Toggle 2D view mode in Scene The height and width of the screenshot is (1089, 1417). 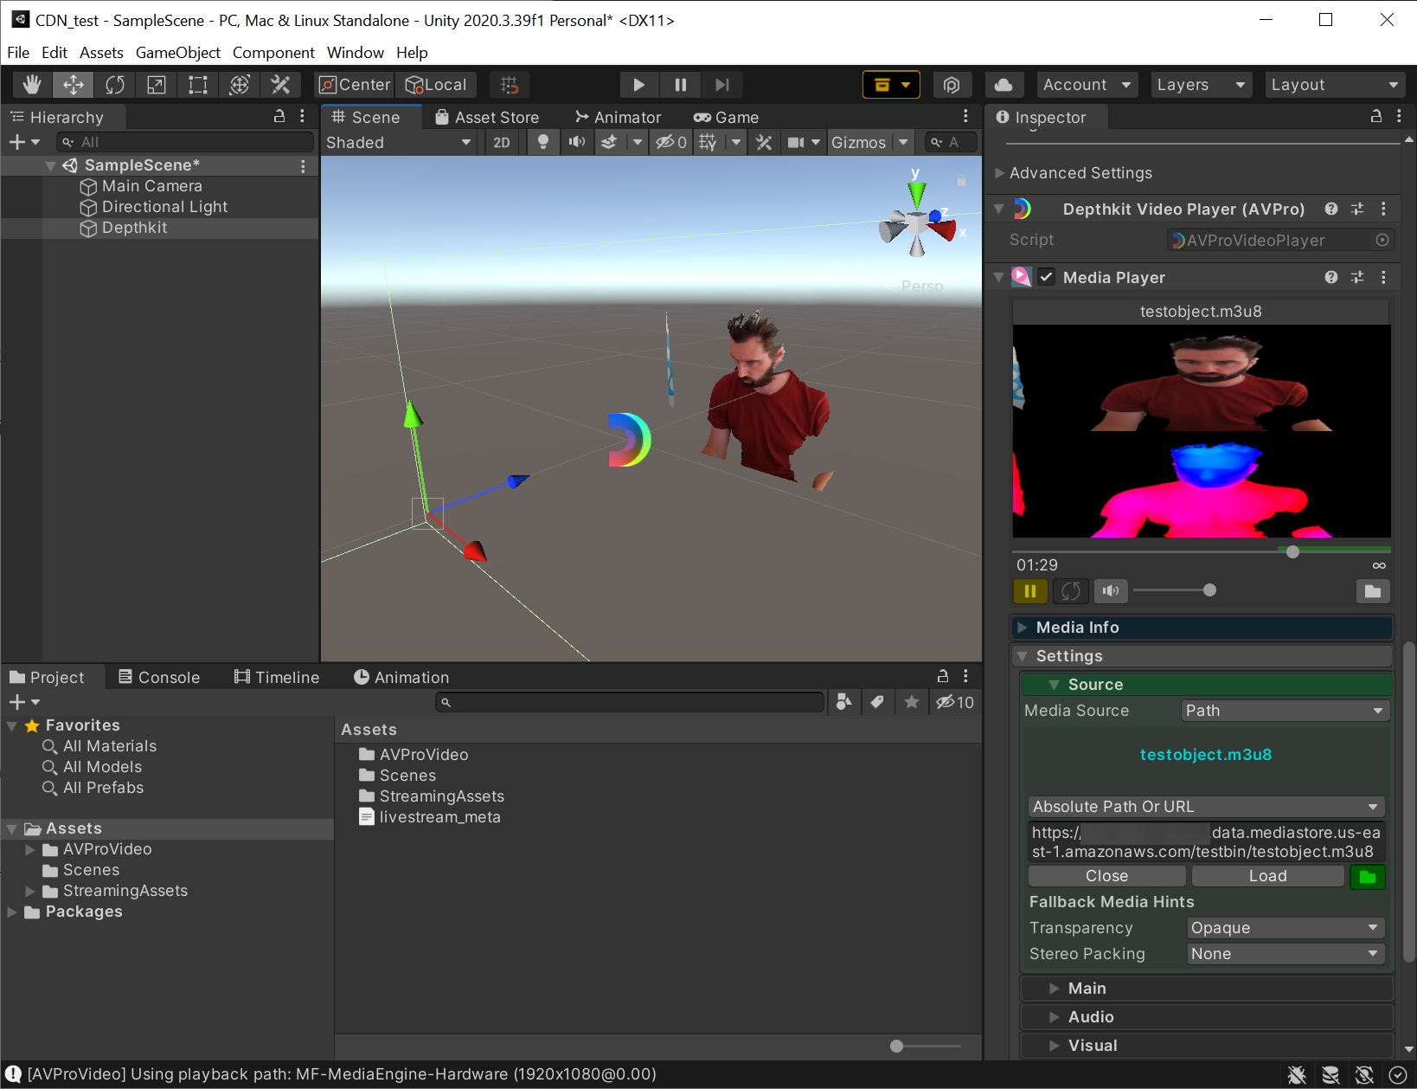pyautogui.click(x=501, y=142)
